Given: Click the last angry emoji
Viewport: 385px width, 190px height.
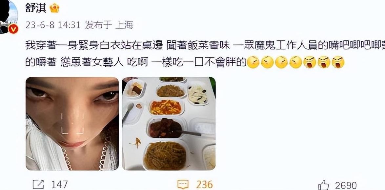Looking at the screenshot, I should coord(338,62).
